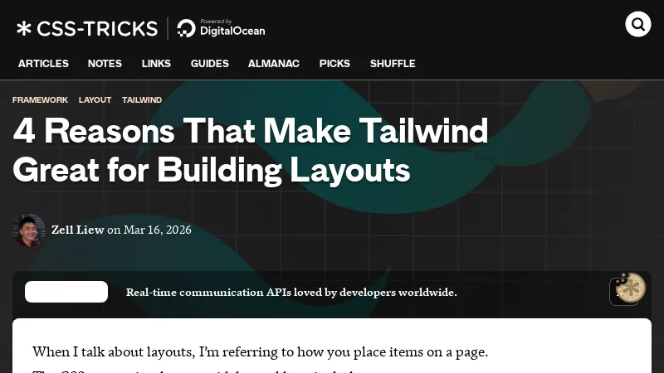This screenshot has height=373, width=664.
Task: Select Picks in the navigation
Action: pos(334,64)
